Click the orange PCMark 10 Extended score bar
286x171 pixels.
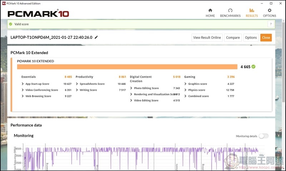click(x=127, y=67)
